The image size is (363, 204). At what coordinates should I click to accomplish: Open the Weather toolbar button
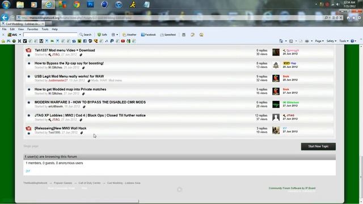pyautogui.click(x=129, y=35)
